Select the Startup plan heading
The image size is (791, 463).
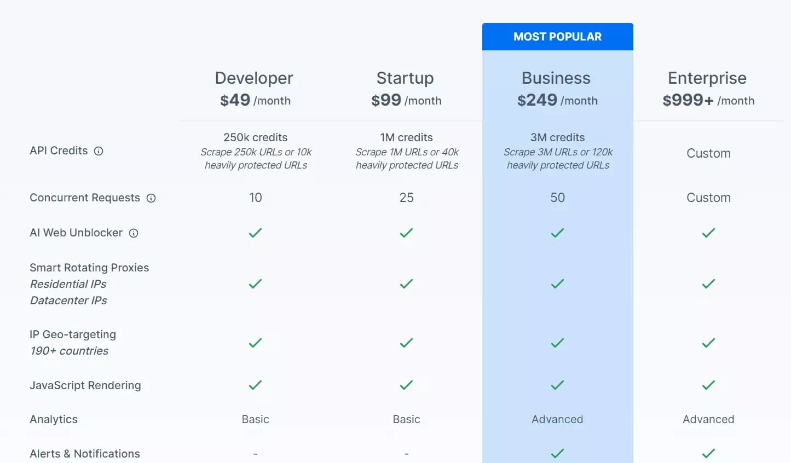click(x=405, y=78)
